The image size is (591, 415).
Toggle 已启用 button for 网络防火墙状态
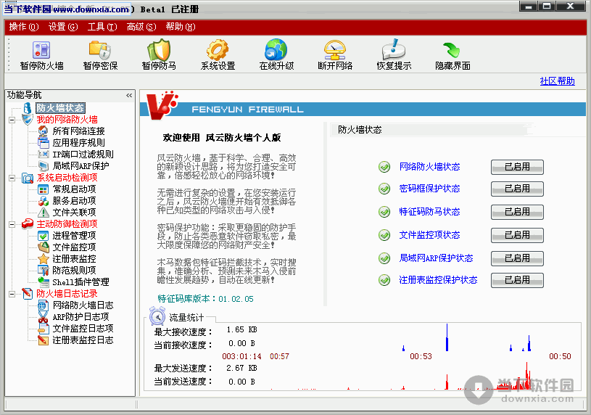point(517,167)
